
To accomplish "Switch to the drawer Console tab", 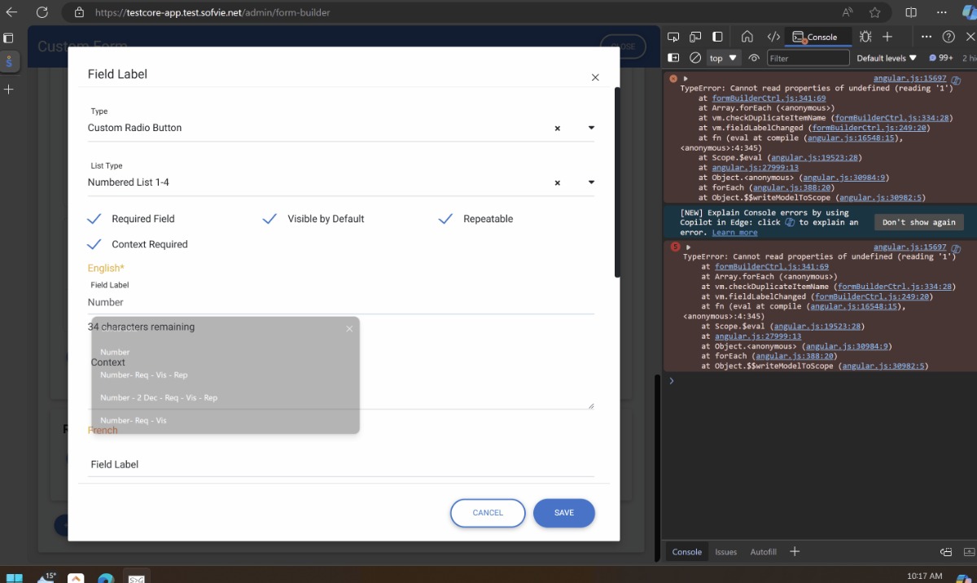I will pos(686,551).
